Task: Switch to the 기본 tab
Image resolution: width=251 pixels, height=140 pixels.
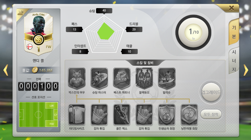Action: 234,32
